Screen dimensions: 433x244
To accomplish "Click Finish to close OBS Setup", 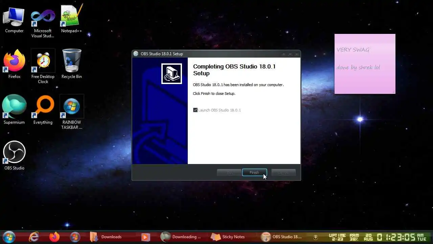I will (254, 172).
